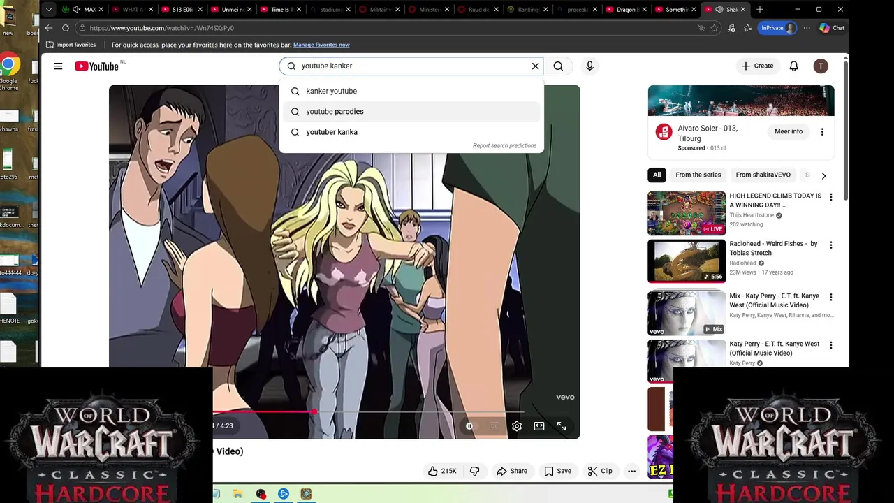Open 'Mix - Katy Perry - E.T.' title
Viewport: 894px width, 503px height.
775,300
